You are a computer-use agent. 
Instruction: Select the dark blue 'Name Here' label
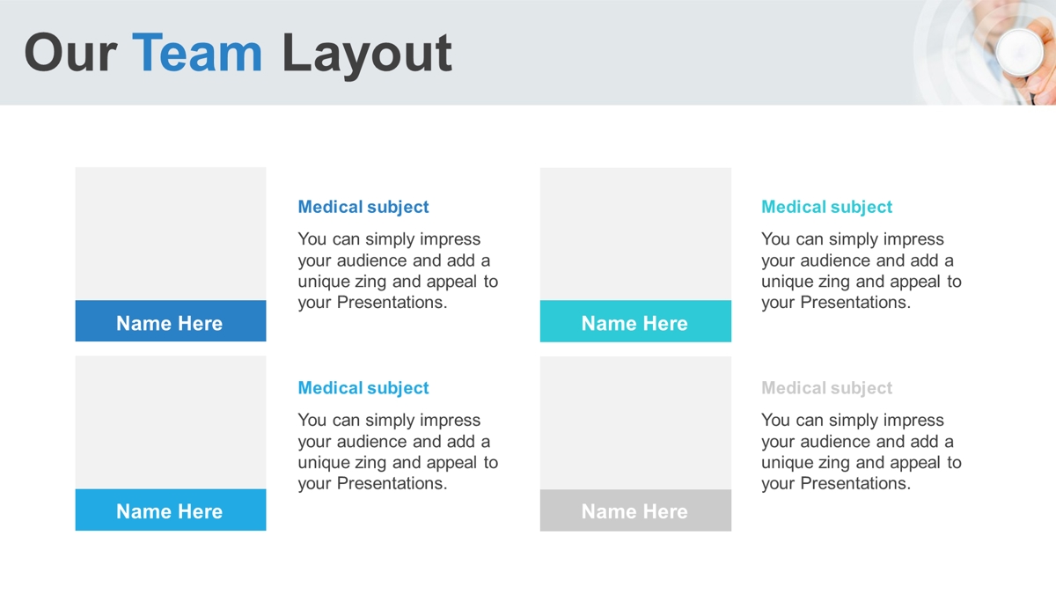pos(171,321)
